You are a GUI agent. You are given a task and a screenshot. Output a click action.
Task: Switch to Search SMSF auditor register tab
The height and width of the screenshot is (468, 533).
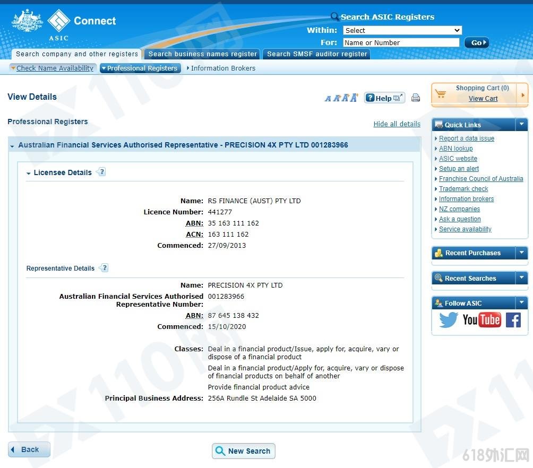point(317,54)
